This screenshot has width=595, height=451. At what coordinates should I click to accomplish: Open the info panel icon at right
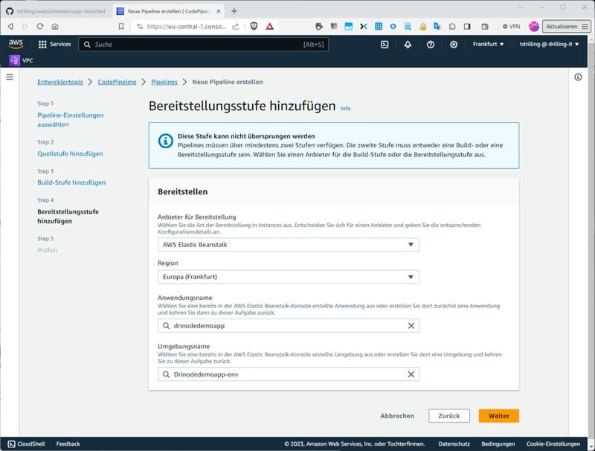[x=578, y=77]
